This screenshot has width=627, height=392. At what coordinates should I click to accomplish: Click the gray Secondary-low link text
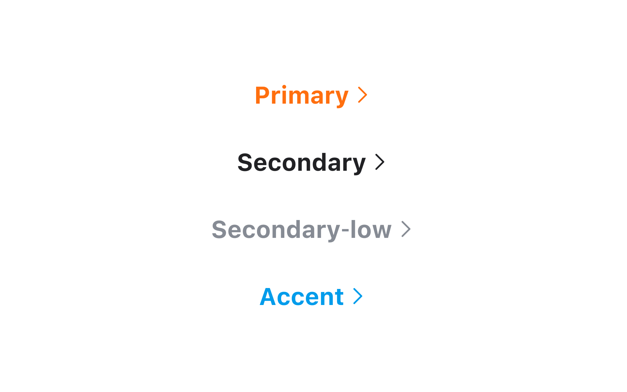click(x=301, y=230)
